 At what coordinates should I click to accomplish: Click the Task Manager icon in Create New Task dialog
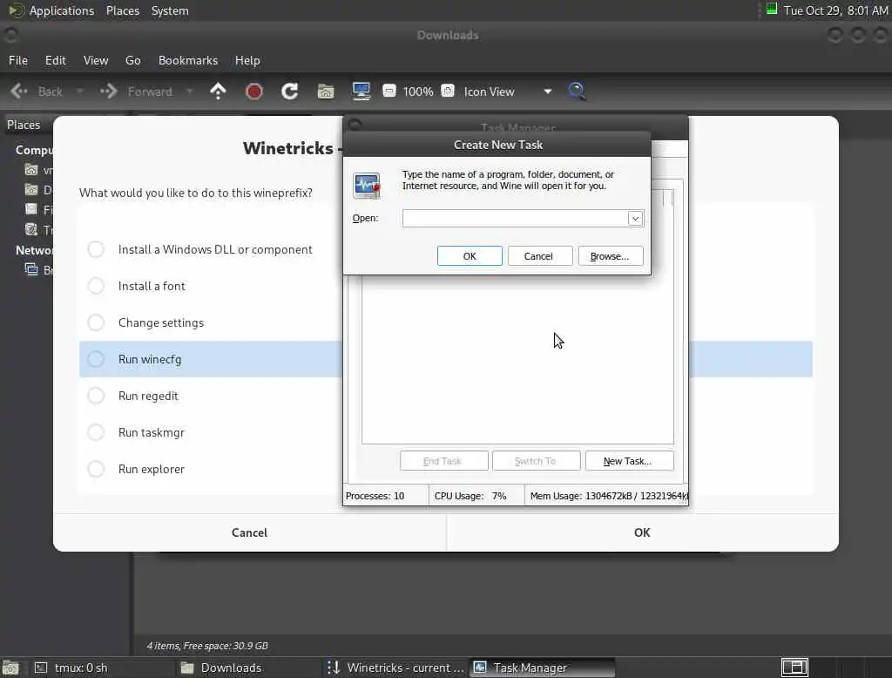click(x=367, y=186)
